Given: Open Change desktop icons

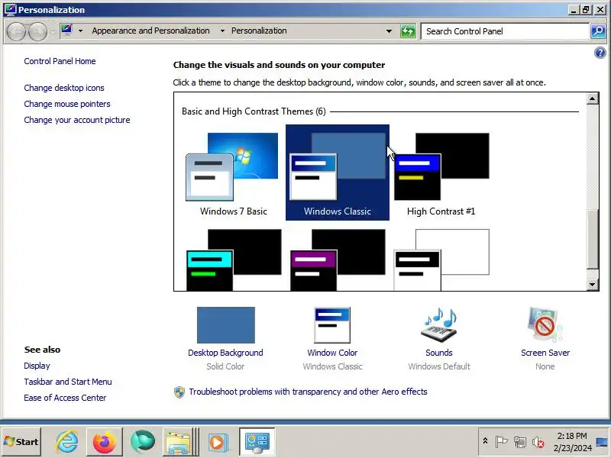Looking at the screenshot, I should point(64,88).
